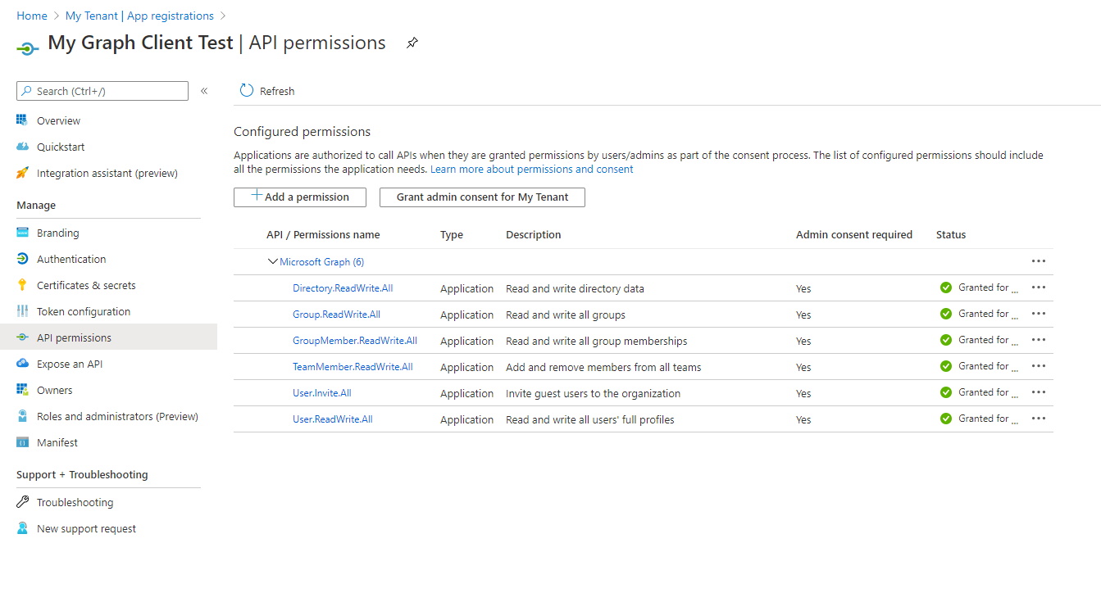Click the New support request icon
1101x593 pixels.
pos(22,528)
